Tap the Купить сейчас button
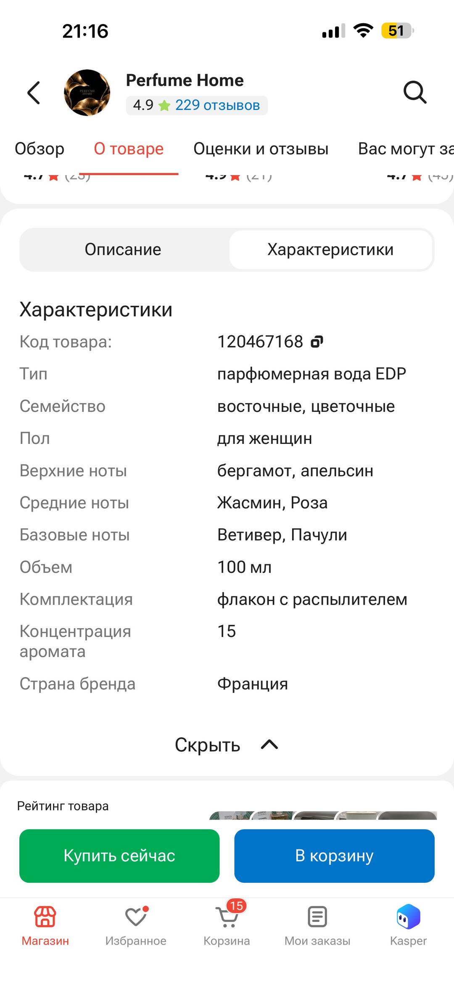This screenshot has width=454, height=985. coord(119,856)
